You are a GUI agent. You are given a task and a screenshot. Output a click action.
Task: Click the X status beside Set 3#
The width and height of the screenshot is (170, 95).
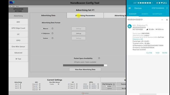20,88
